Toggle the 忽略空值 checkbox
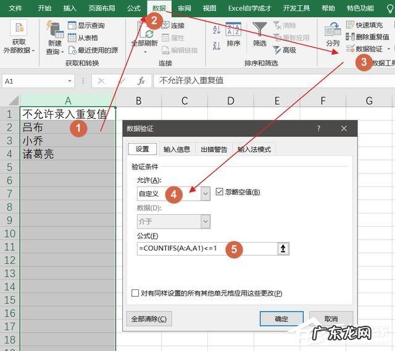Image resolution: width=395 pixels, height=351 pixels. coord(220,192)
